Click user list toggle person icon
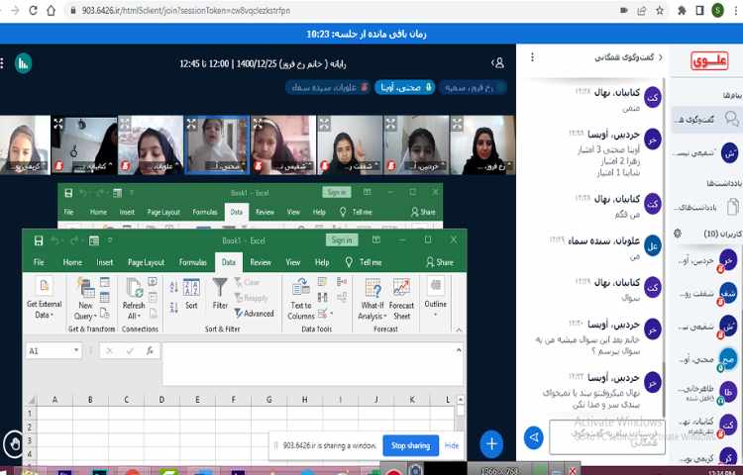Image resolution: width=743 pixels, height=475 pixels. pos(498,63)
